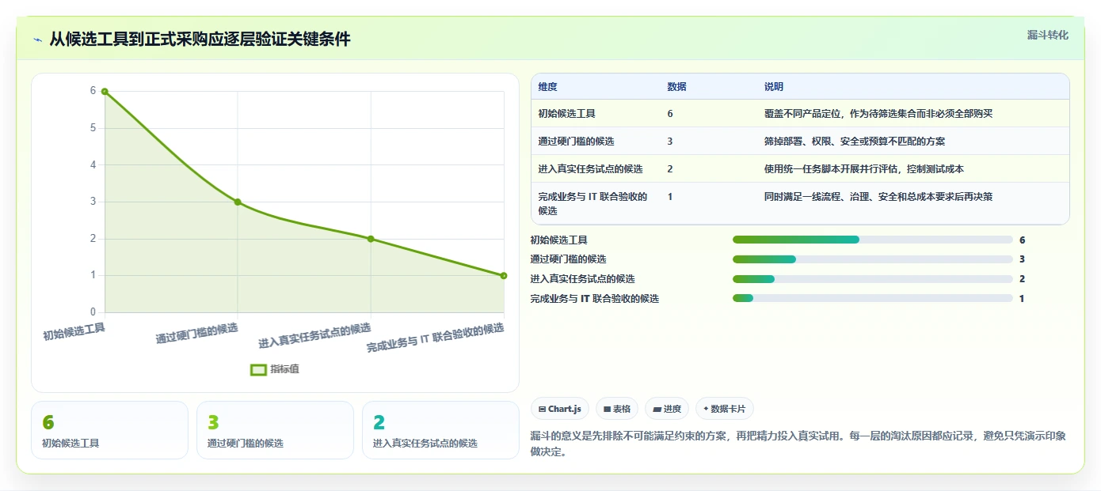1101x491 pixels.
Task: Select the 表格 tag chip
Action: pyautogui.click(x=617, y=409)
